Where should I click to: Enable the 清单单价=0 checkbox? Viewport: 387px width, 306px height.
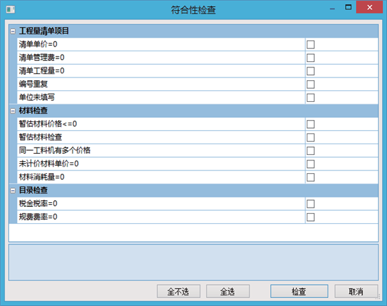click(311, 44)
